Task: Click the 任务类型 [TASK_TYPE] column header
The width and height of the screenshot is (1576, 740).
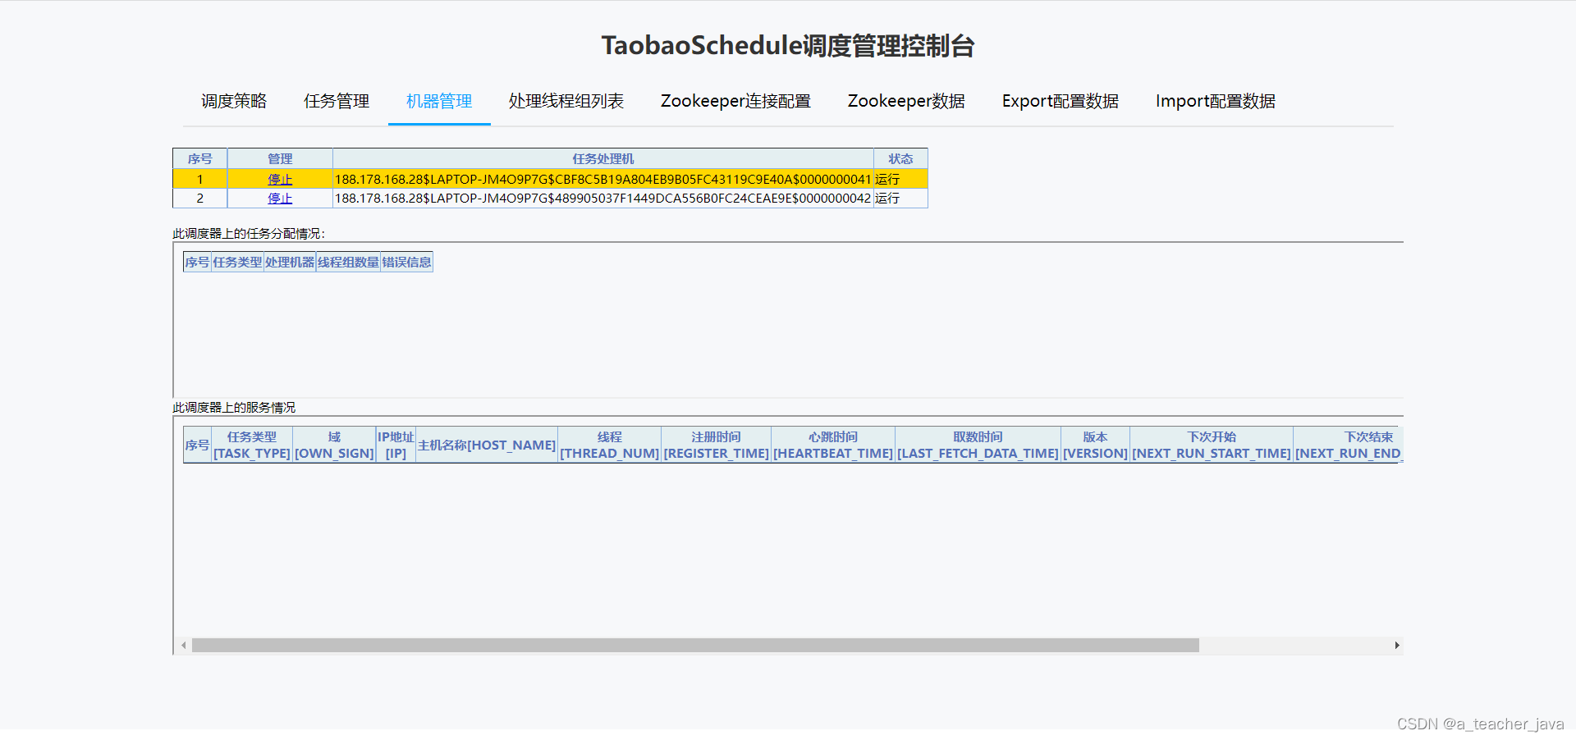Action: click(x=252, y=445)
